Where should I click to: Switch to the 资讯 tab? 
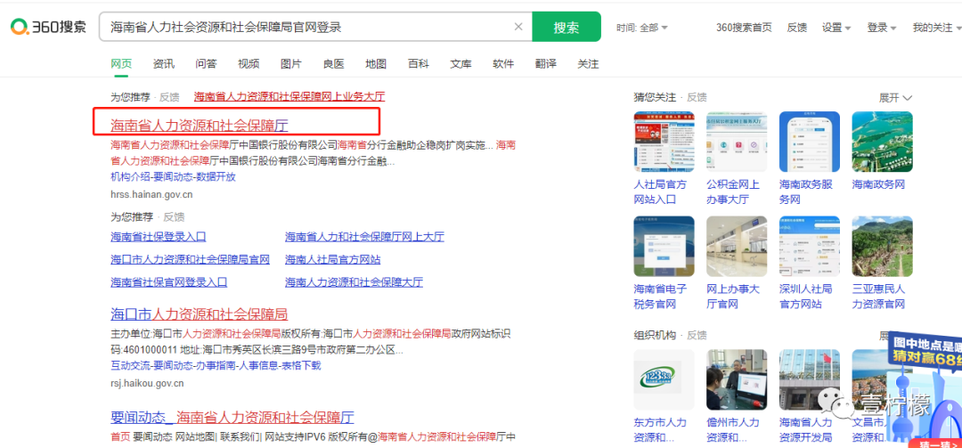164,64
